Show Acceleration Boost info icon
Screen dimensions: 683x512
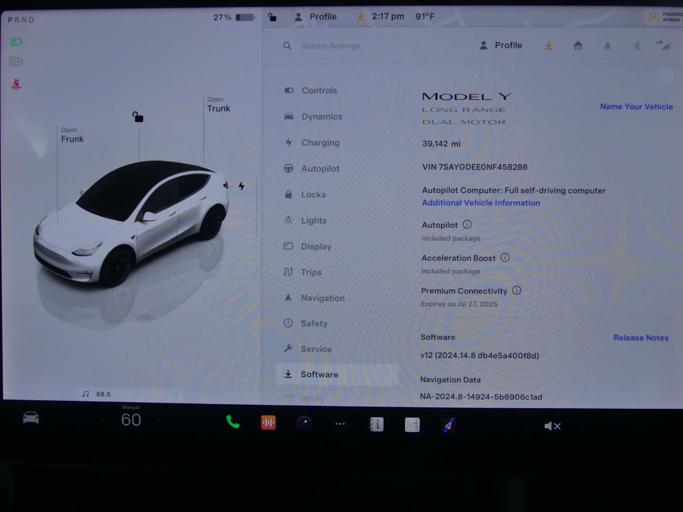[505, 257]
